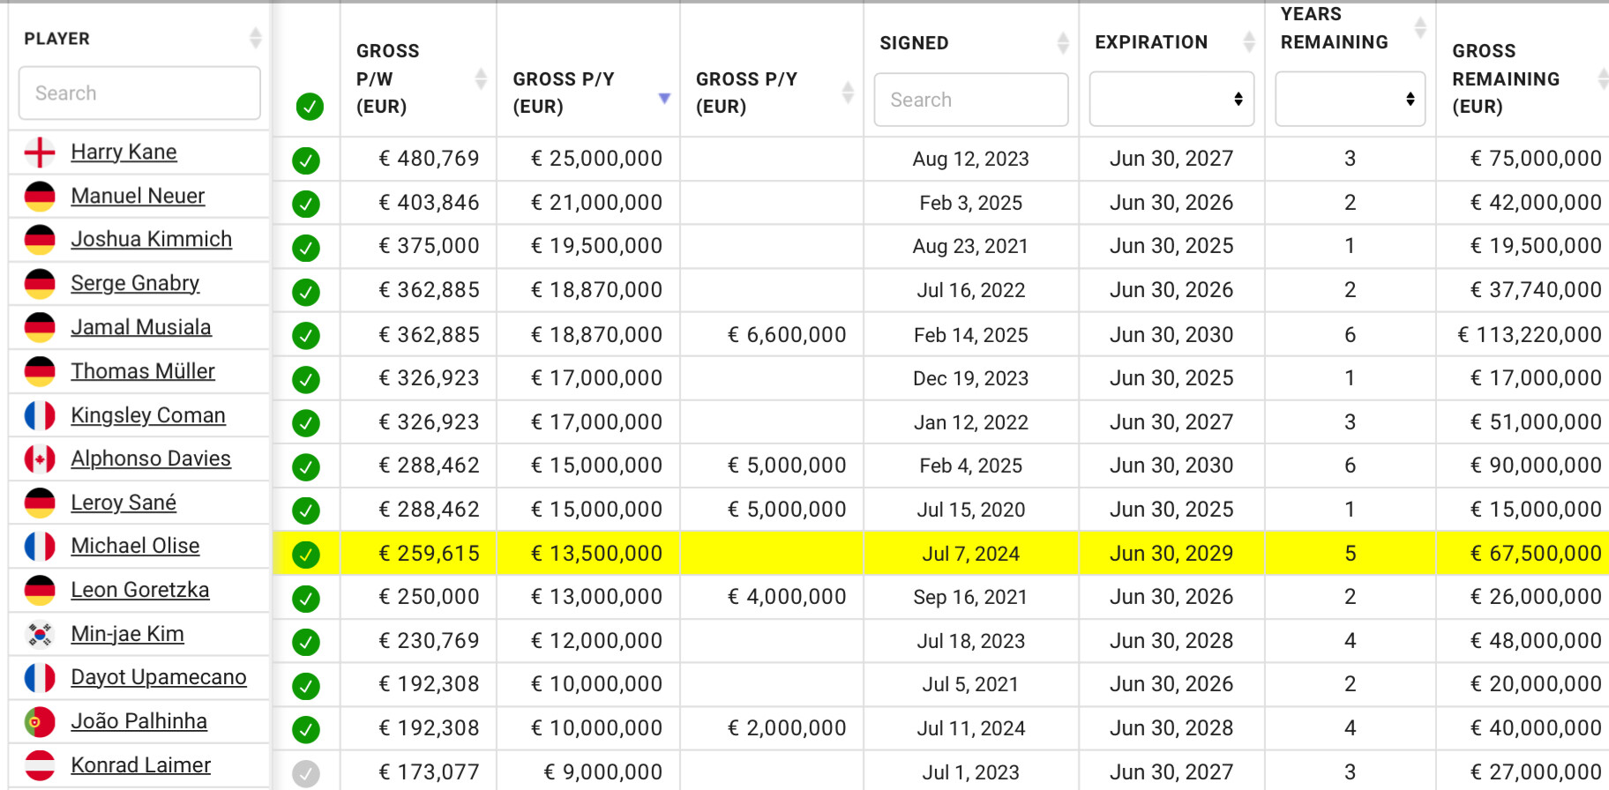Open Jamal Musiala player link
Screen dimensions: 1609x790
point(141,327)
